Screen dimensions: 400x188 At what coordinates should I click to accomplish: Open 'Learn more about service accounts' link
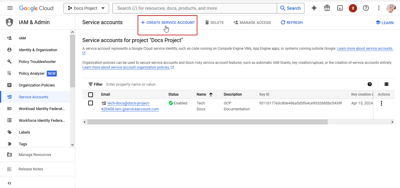pyautogui.click(x=365, y=49)
